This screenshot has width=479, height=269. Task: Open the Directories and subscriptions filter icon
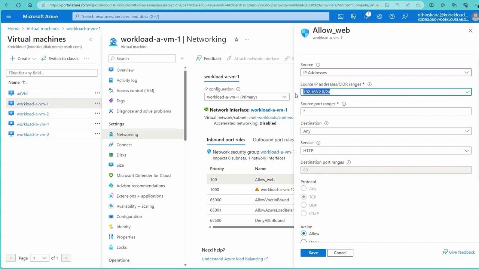click(x=353, y=16)
